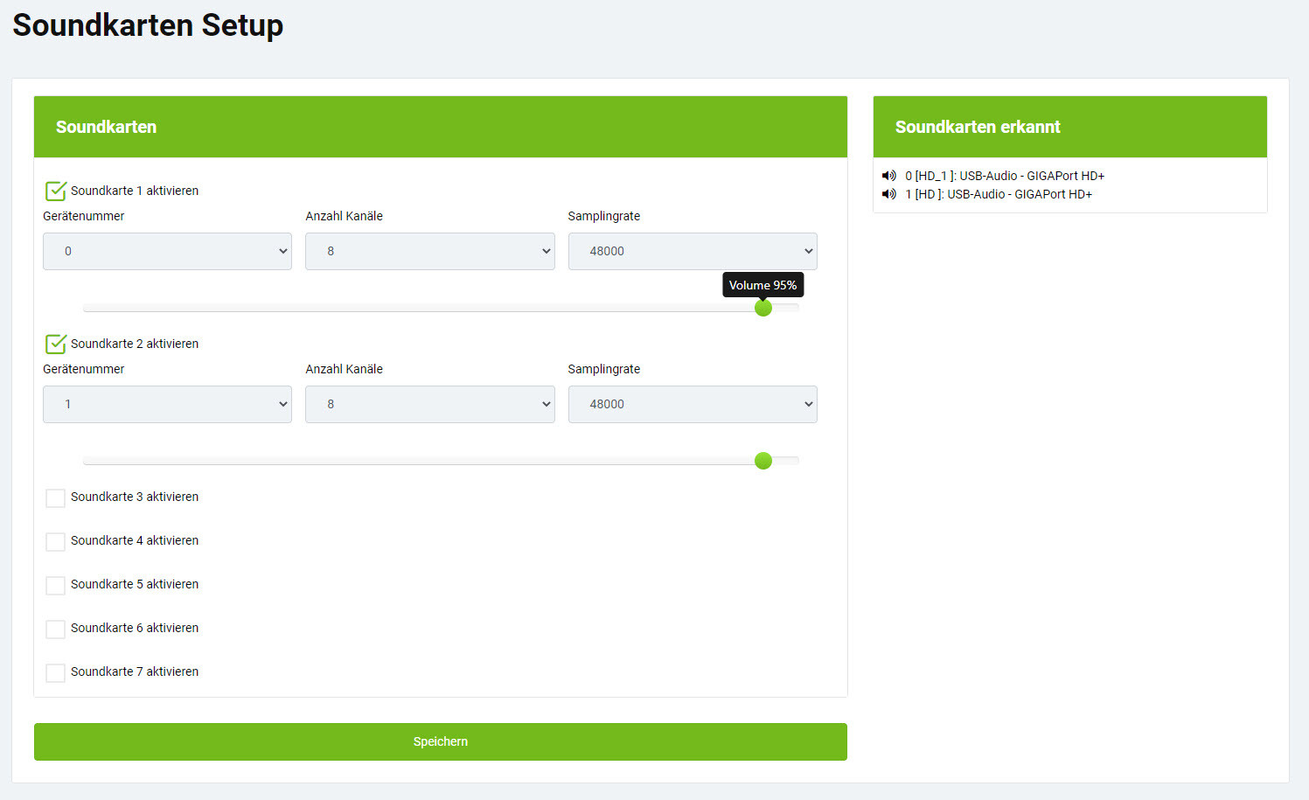This screenshot has width=1309, height=800.
Task: Tick the Soundkarte 5 aktivieren checkbox
Action: point(55,585)
